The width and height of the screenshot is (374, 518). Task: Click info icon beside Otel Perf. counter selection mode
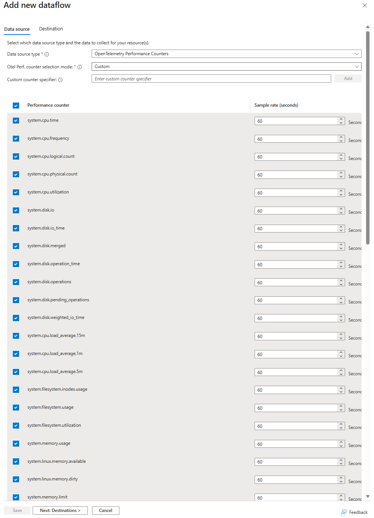click(80, 67)
